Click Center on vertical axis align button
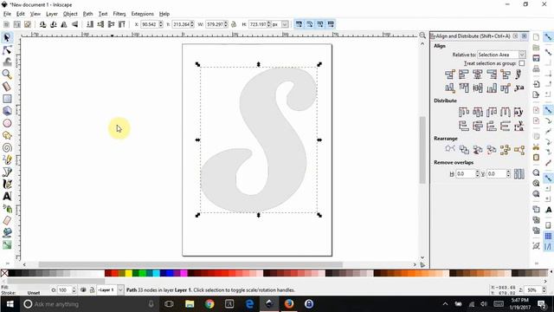The image size is (554, 312). point(478,75)
